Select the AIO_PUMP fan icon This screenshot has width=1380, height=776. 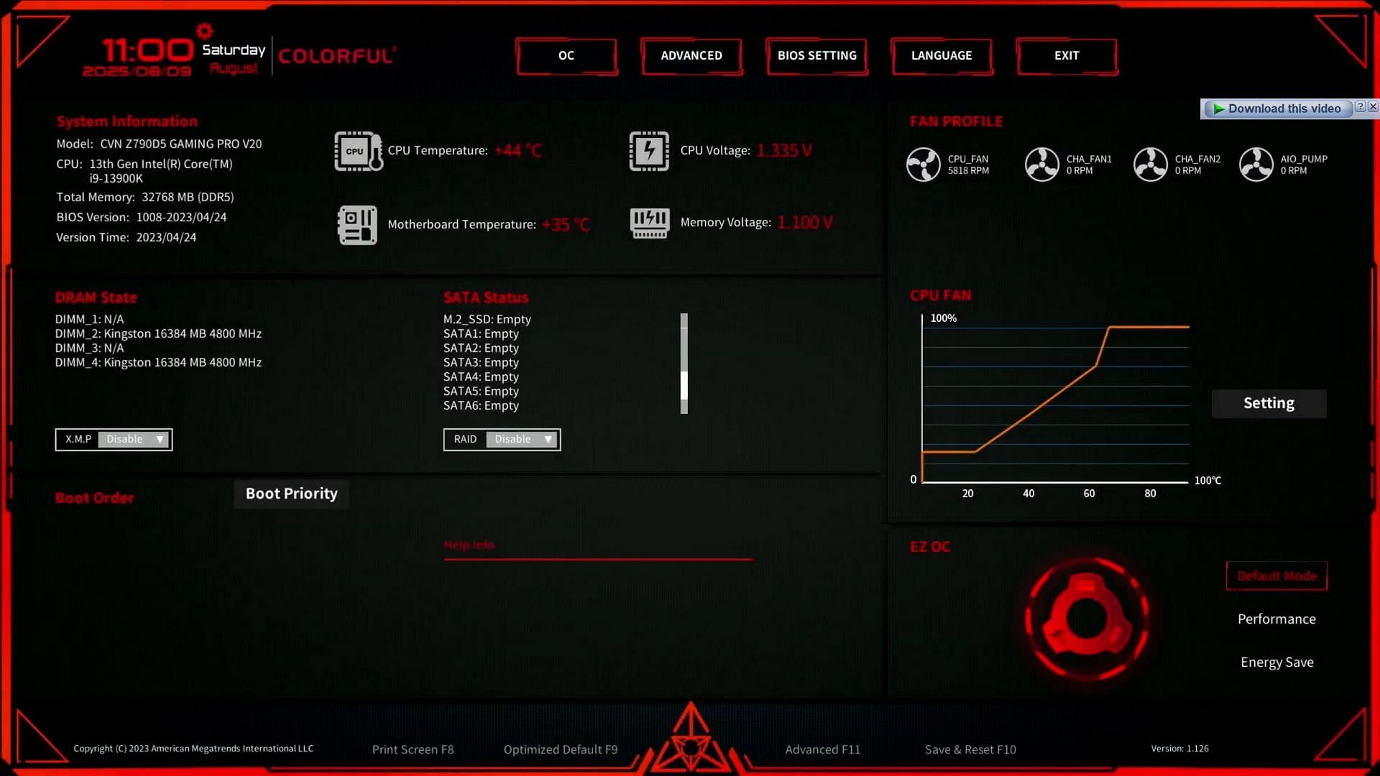click(x=1256, y=163)
